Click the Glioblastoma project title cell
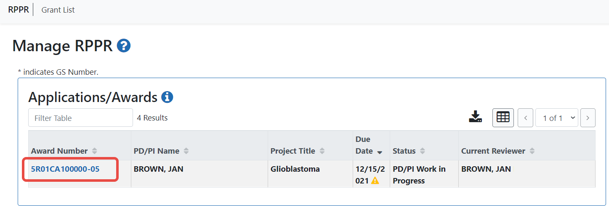This screenshot has height=212, width=609. [310, 174]
